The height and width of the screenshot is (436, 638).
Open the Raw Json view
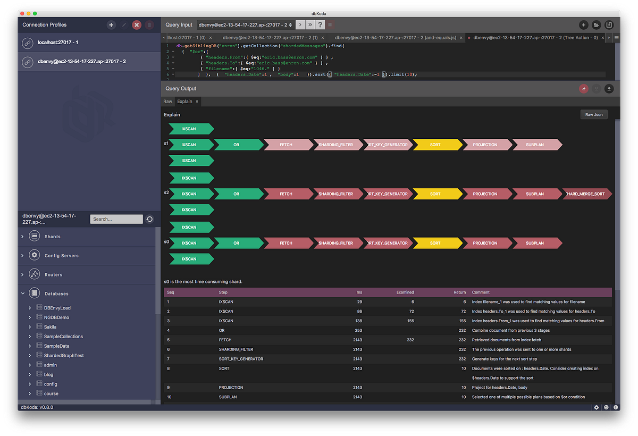point(593,114)
